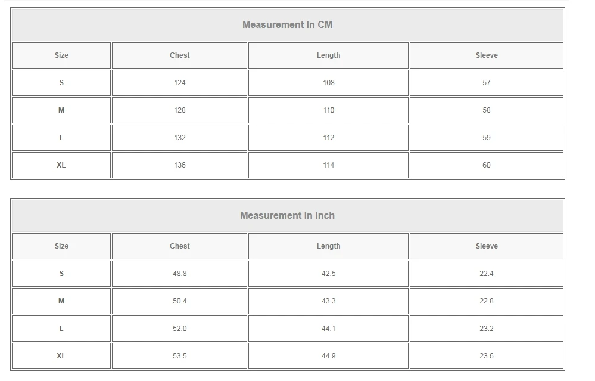Select the 114 length cell
The height and width of the screenshot is (381, 595).
(x=328, y=165)
